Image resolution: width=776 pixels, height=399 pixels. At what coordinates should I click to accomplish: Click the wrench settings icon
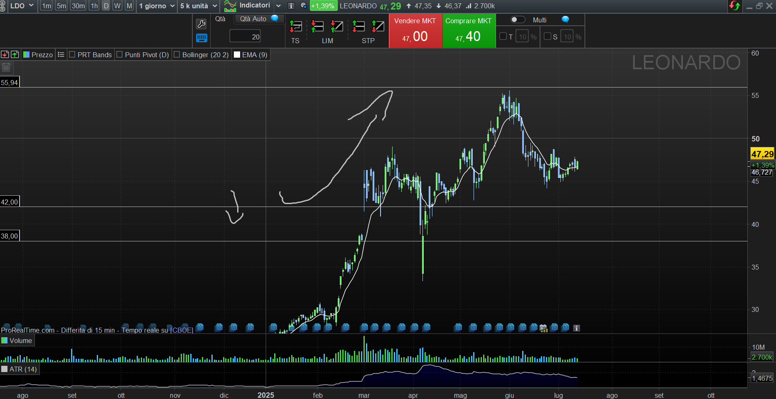tap(201, 24)
